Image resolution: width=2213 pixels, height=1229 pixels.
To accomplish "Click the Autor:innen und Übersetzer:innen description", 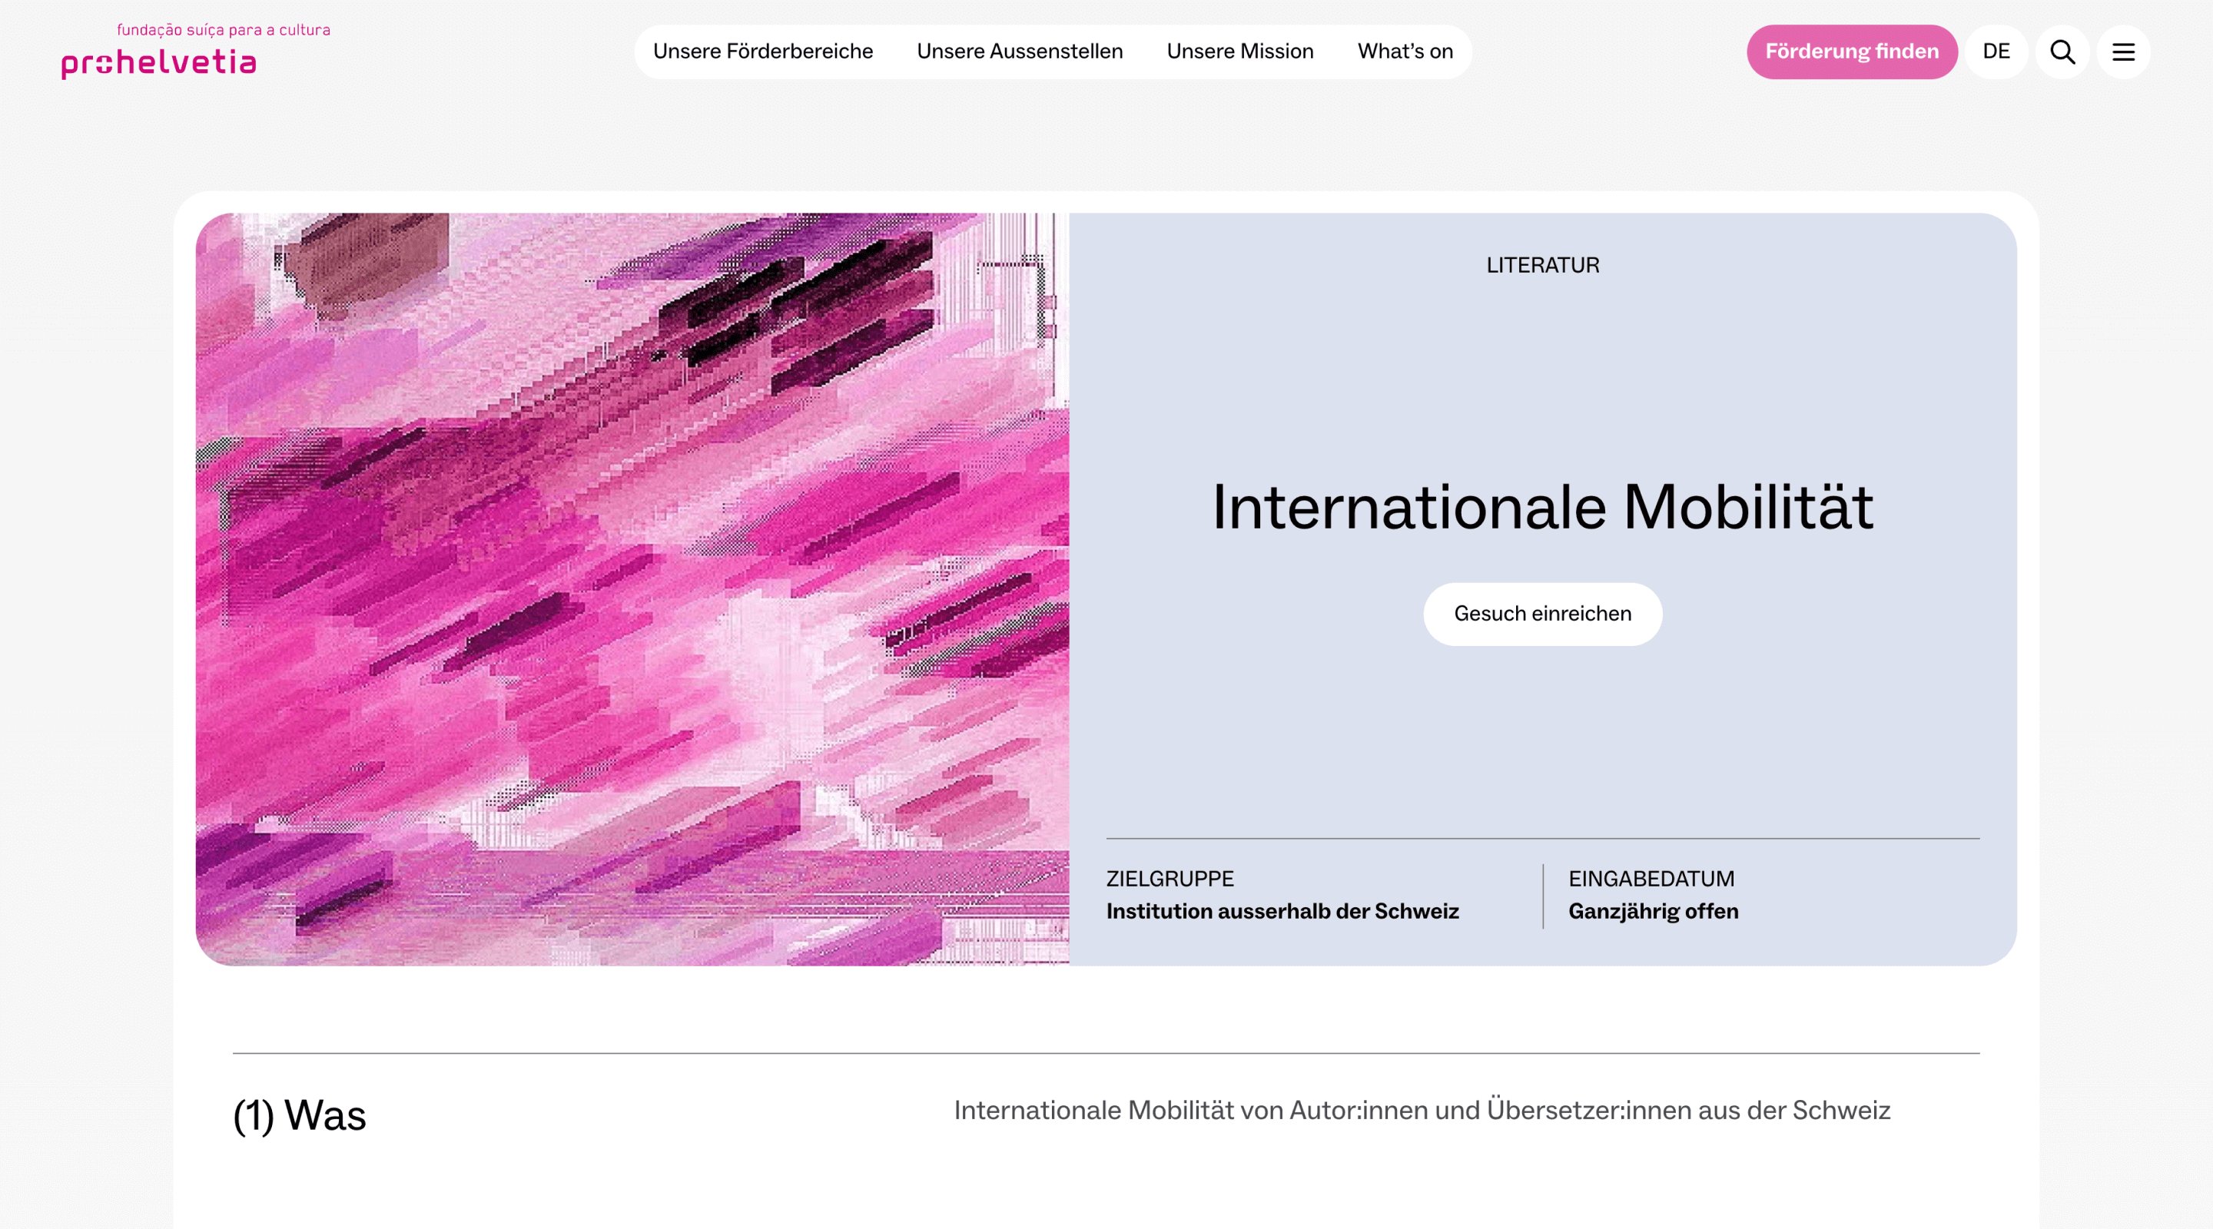I will pos(1422,1111).
